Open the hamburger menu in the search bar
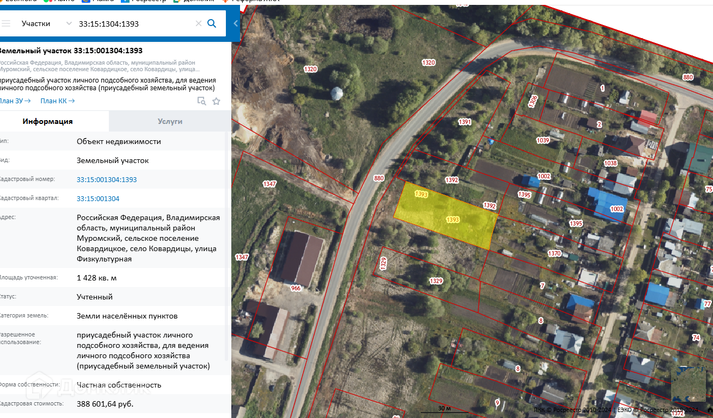The image size is (713, 418). click(x=6, y=23)
